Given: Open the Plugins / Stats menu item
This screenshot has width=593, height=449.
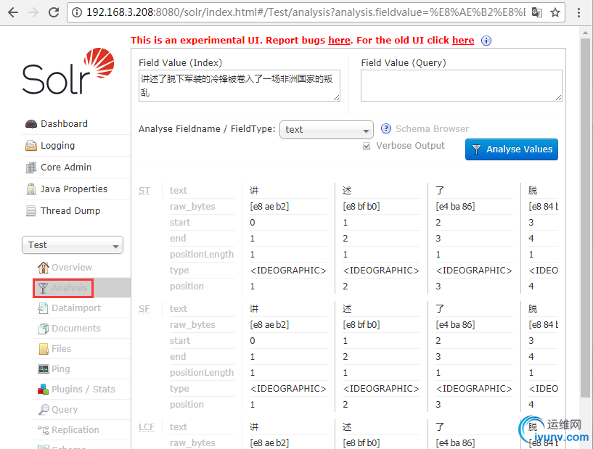Looking at the screenshot, I should [x=82, y=390].
